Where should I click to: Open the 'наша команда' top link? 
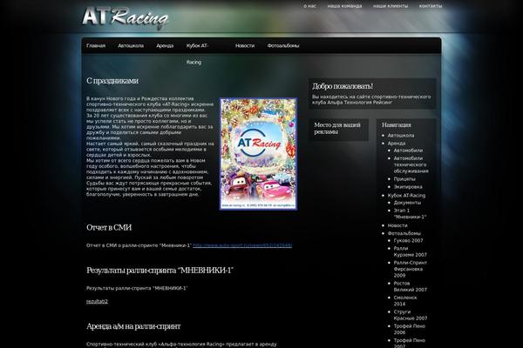click(x=344, y=6)
